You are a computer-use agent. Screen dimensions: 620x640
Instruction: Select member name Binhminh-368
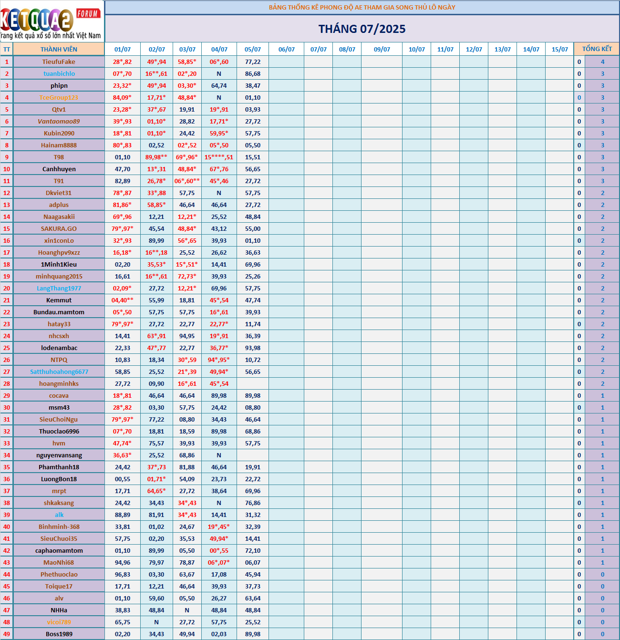pyautogui.click(x=59, y=526)
